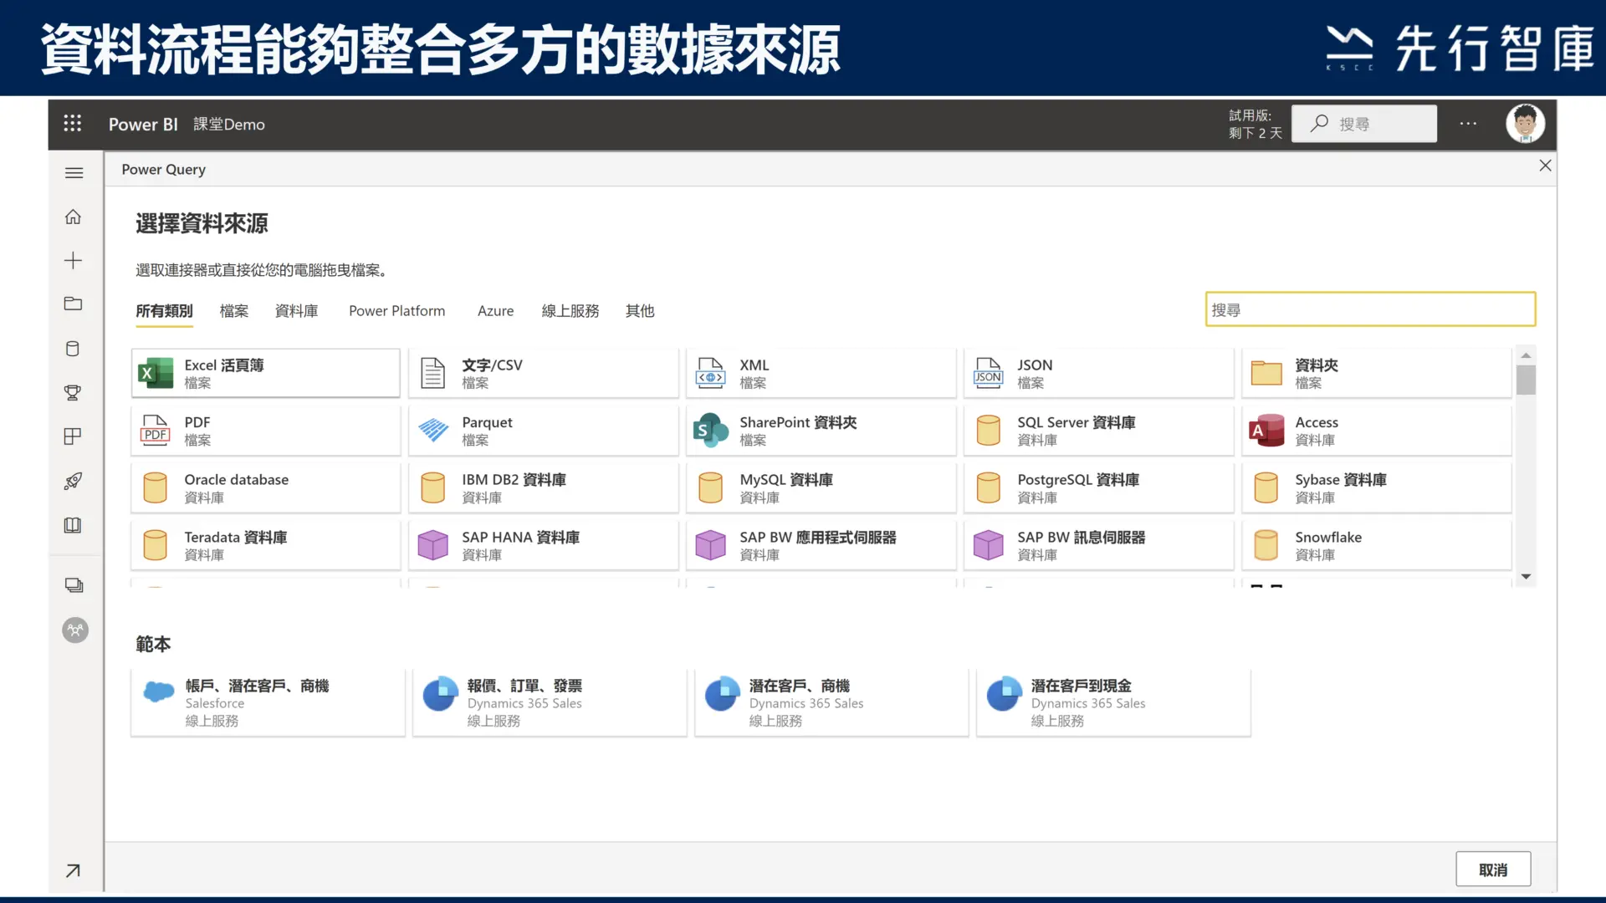Select the Excel 活頁簿 connector
This screenshot has width=1606, height=903.
point(266,373)
